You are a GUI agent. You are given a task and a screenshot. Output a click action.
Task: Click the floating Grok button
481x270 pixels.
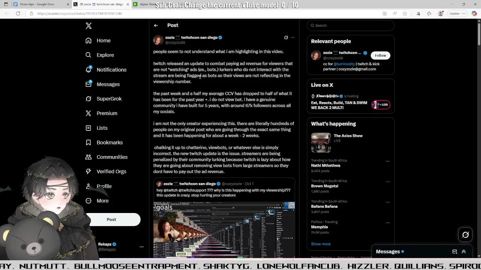pyautogui.click(x=466, y=235)
